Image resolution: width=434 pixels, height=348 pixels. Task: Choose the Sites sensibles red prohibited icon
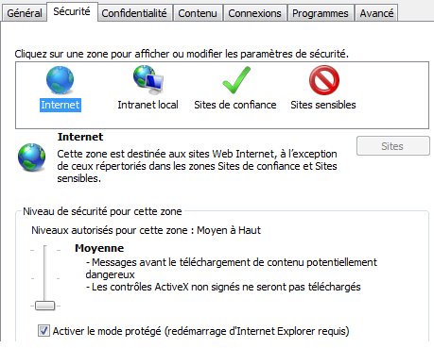(x=324, y=80)
